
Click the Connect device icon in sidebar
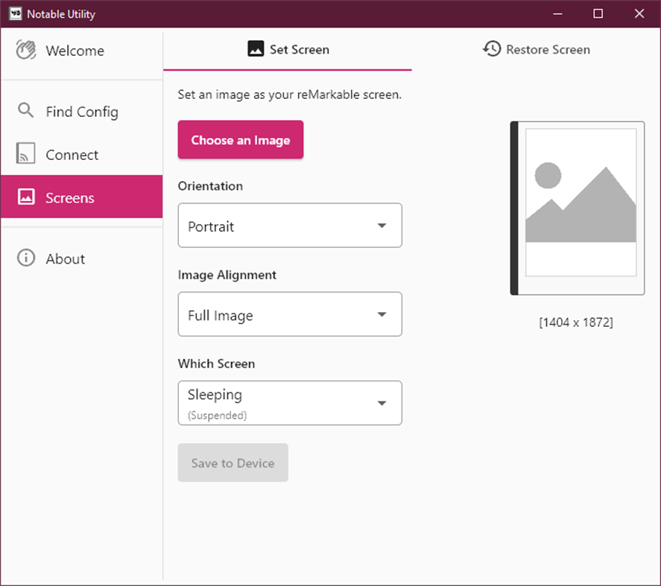[x=25, y=153]
